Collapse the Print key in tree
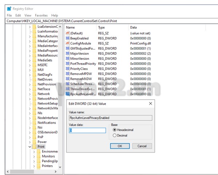Viewport: 218px width, 175px height. pyautogui.click(x=30, y=147)
